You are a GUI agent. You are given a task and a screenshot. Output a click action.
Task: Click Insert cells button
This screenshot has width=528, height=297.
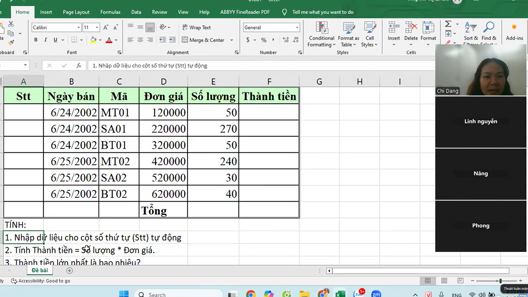click(394, 33)
